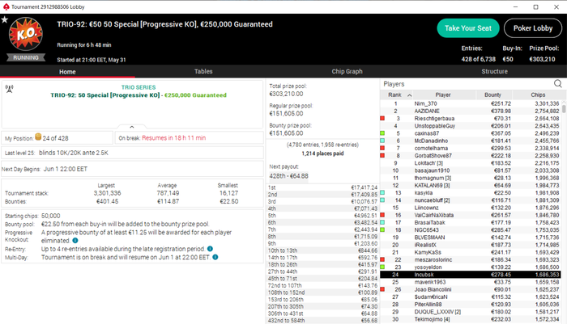This screenshot has width=567, height=324.
Task: Click the broadcast antenna icon
Action: (10, 89)
